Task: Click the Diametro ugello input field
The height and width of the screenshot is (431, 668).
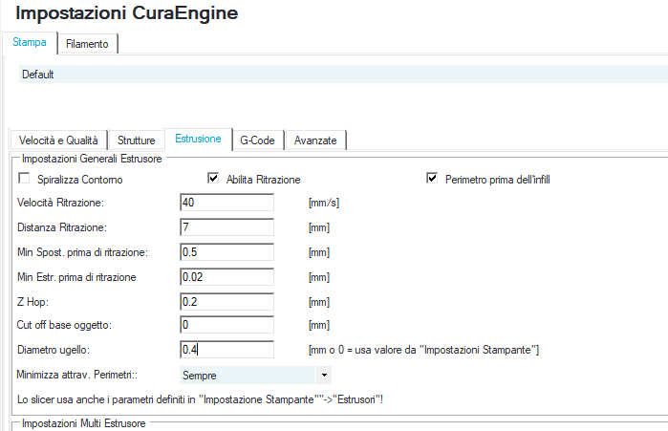Action: click(x=227, y=350)
